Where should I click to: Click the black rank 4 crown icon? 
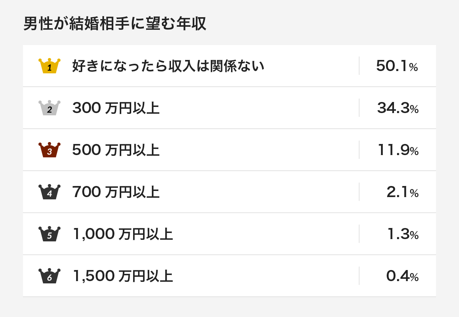pyautogui.click(x=49, y=192)
